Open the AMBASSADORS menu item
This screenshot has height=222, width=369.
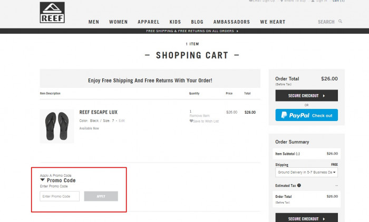coord(231,22)
